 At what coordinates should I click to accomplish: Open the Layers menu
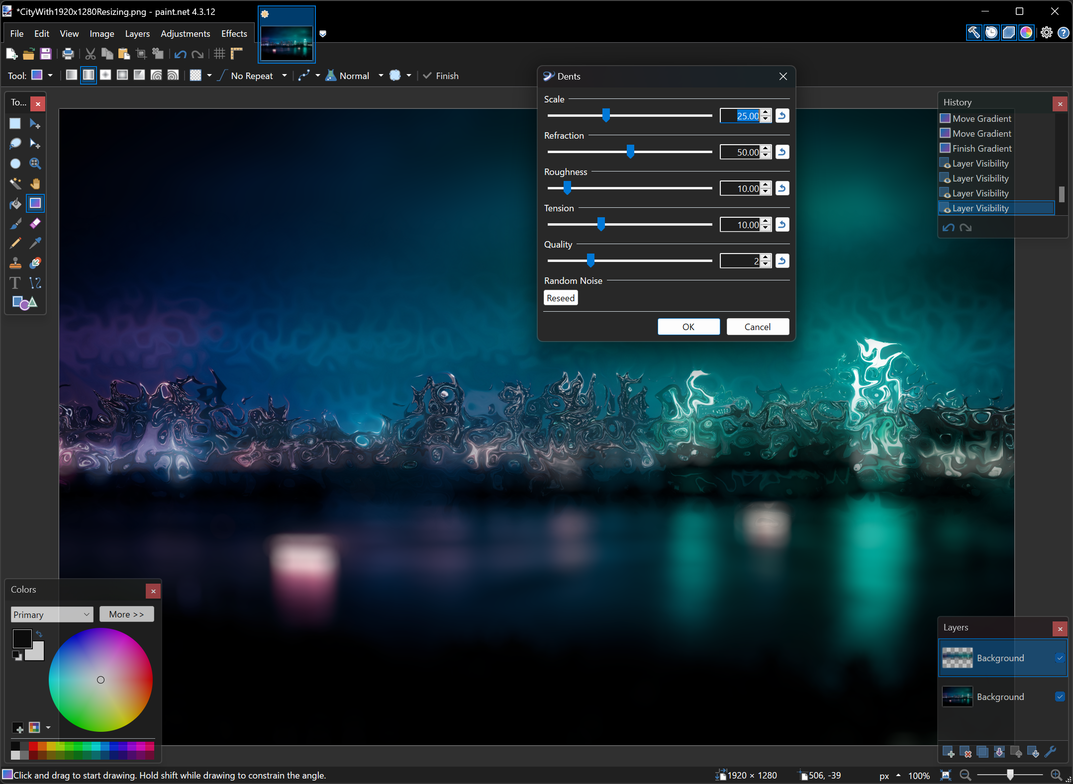[x=137, y=33]
